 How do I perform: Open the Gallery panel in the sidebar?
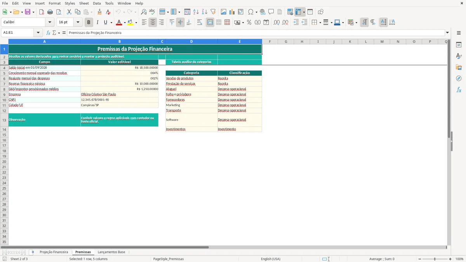459,67
